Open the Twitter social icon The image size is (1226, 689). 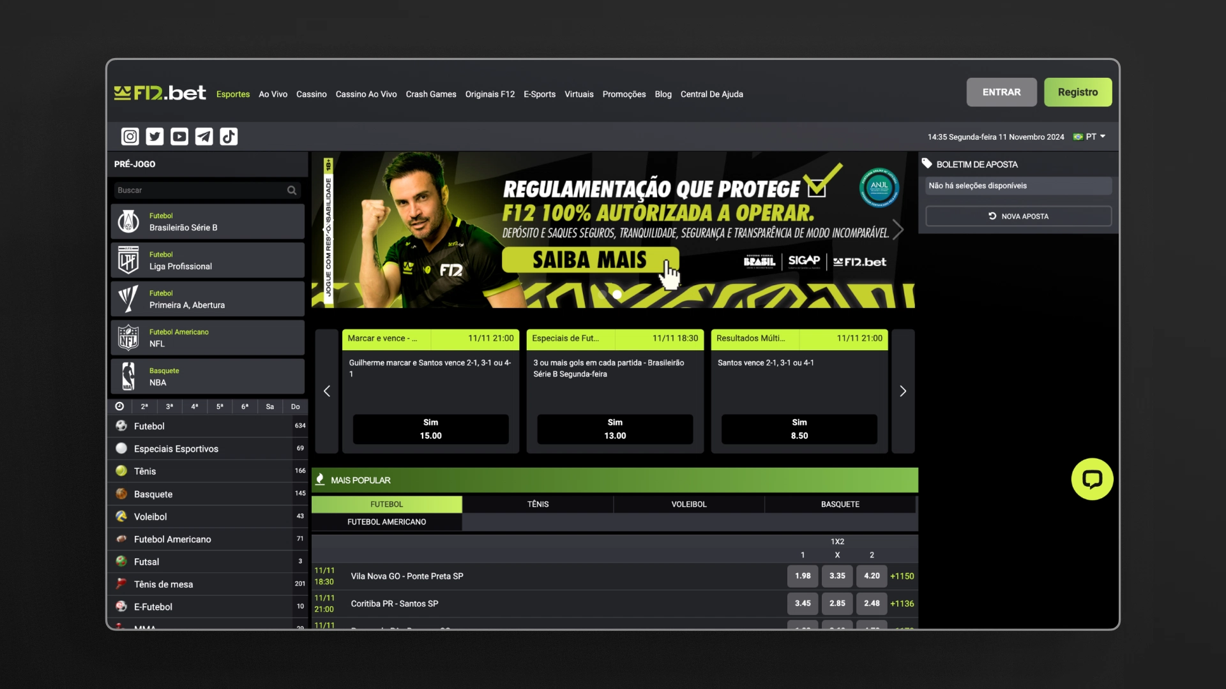(x=155, y=137)
